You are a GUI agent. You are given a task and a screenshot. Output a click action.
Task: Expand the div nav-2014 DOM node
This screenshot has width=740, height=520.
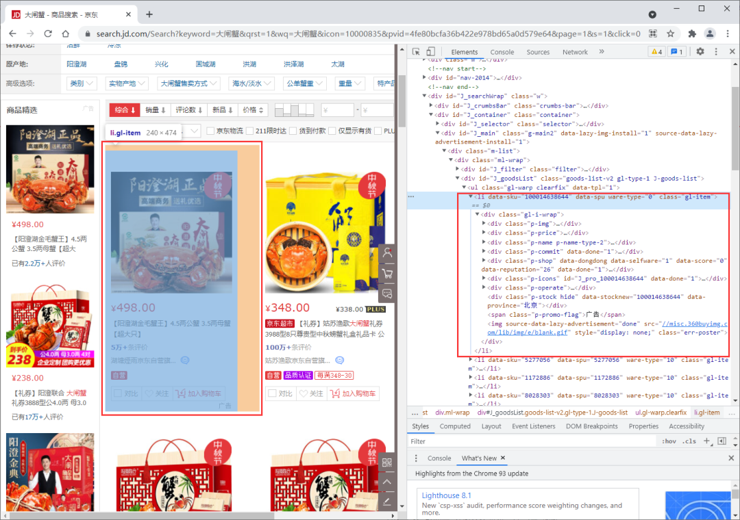tap(424, 77)
